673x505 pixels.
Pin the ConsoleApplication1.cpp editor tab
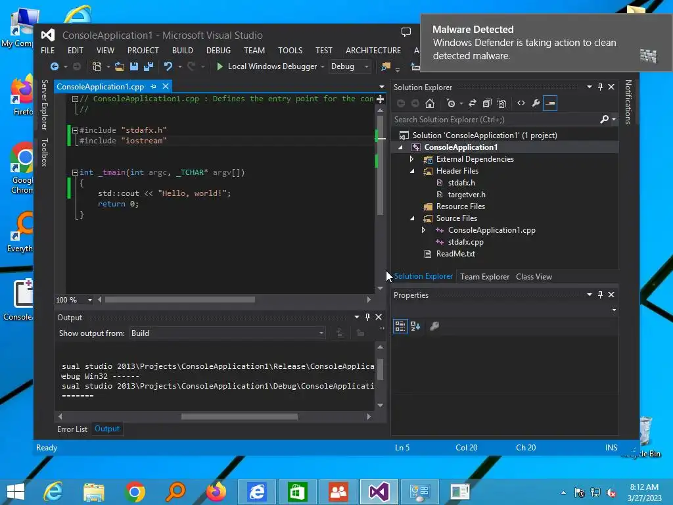coord(153,86)
